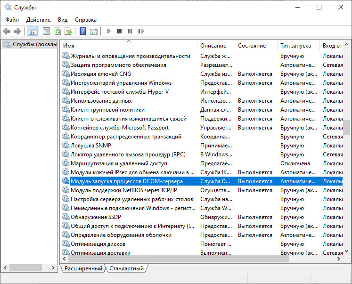
Task: Select Интерфейс гостевой службы Hyper-V
Action: click(x=202, y=92)
